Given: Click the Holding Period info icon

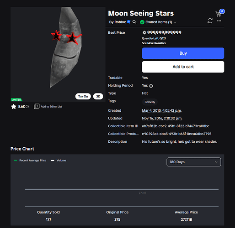Looking at the screenshot, I should click(151, 86).
